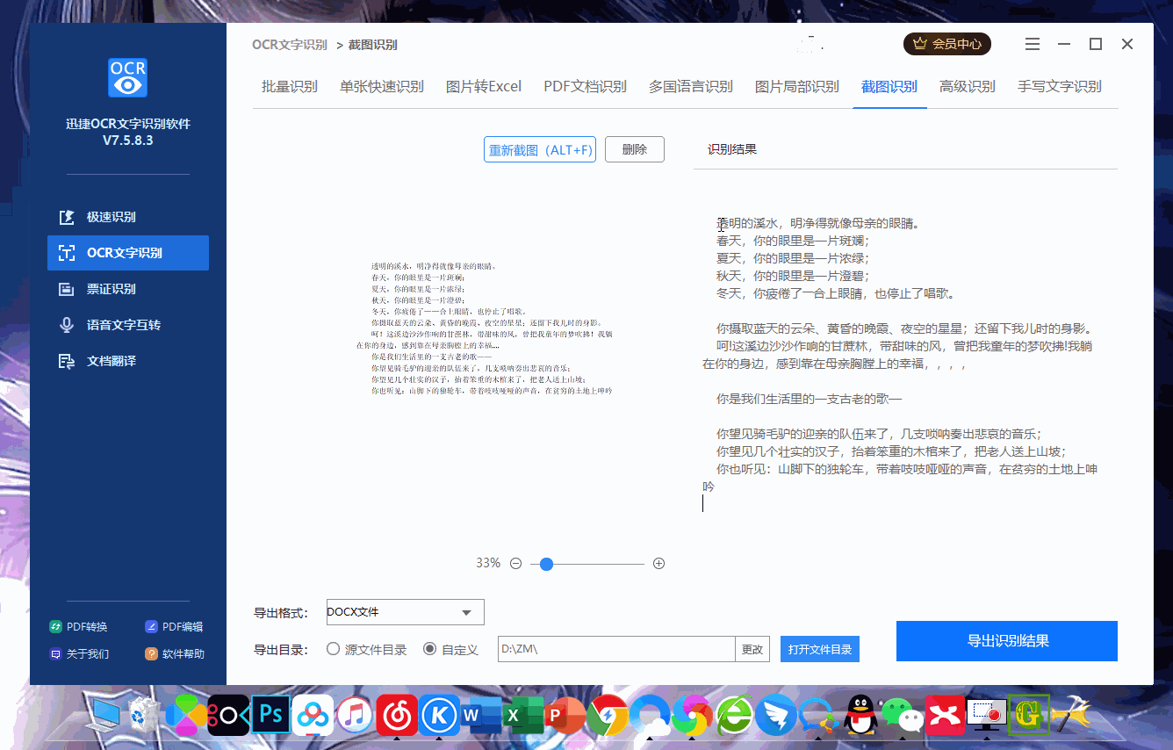Switch to 手写文字识别 tab
Viewport: 1173px width, 750px height.
(1060, 86)
